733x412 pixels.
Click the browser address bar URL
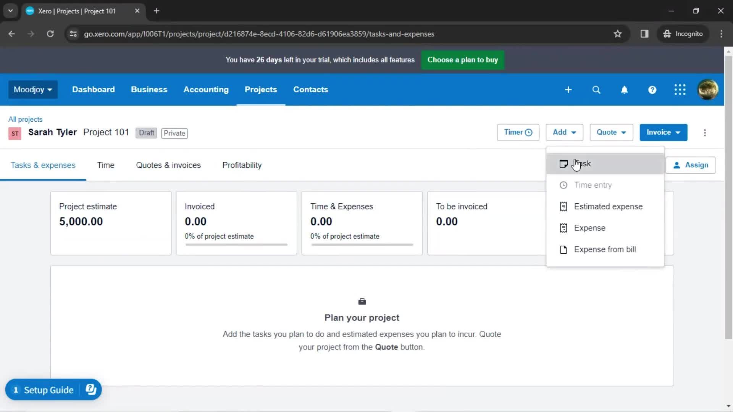click(259, 34)
